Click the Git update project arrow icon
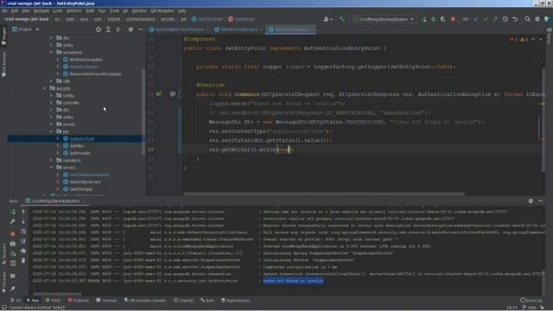 point(476,19)
